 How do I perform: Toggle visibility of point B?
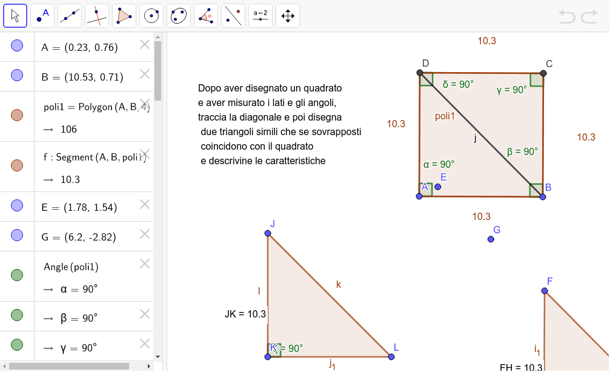[x=17, y=75]
